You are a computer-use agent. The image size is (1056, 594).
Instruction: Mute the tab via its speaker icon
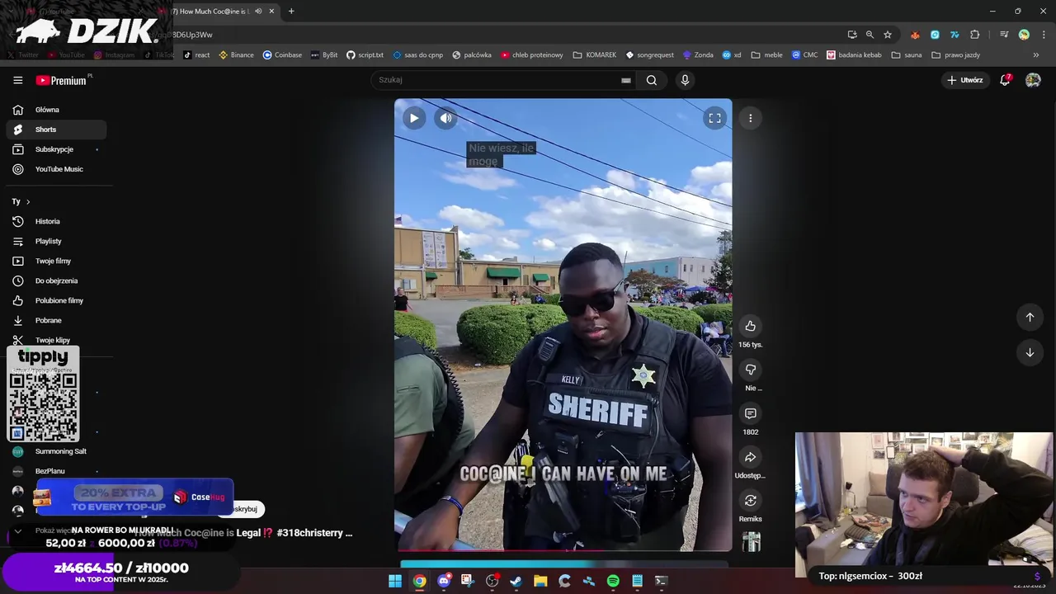click(258, 11)
